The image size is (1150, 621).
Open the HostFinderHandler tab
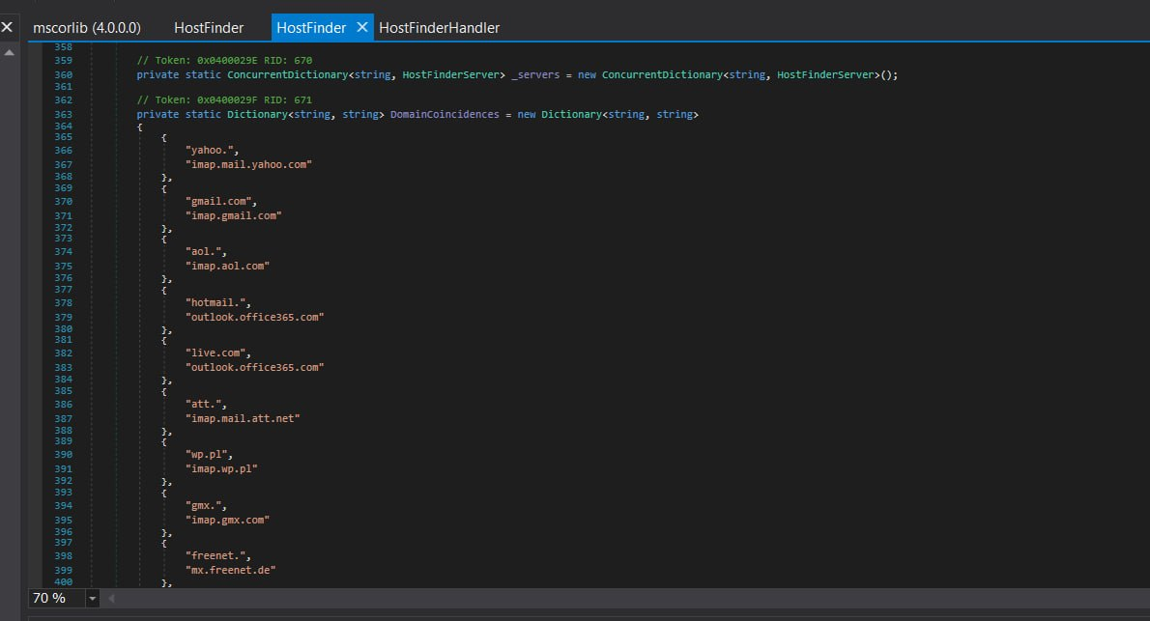click(440, 28)
